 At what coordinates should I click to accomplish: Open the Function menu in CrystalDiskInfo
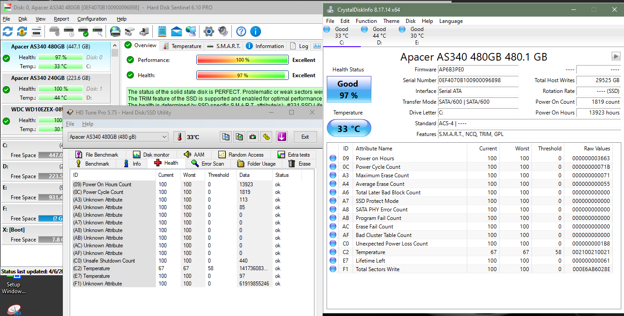tap(366, 21)
